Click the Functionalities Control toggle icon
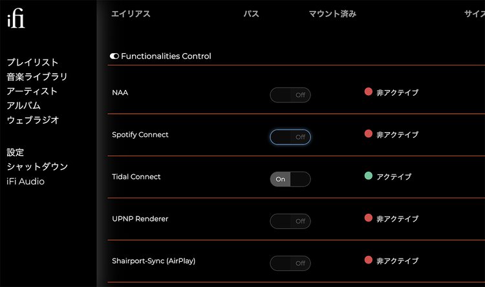 pos(114,56)
